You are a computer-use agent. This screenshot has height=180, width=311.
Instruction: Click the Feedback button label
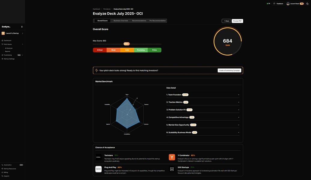pos(280,4)
